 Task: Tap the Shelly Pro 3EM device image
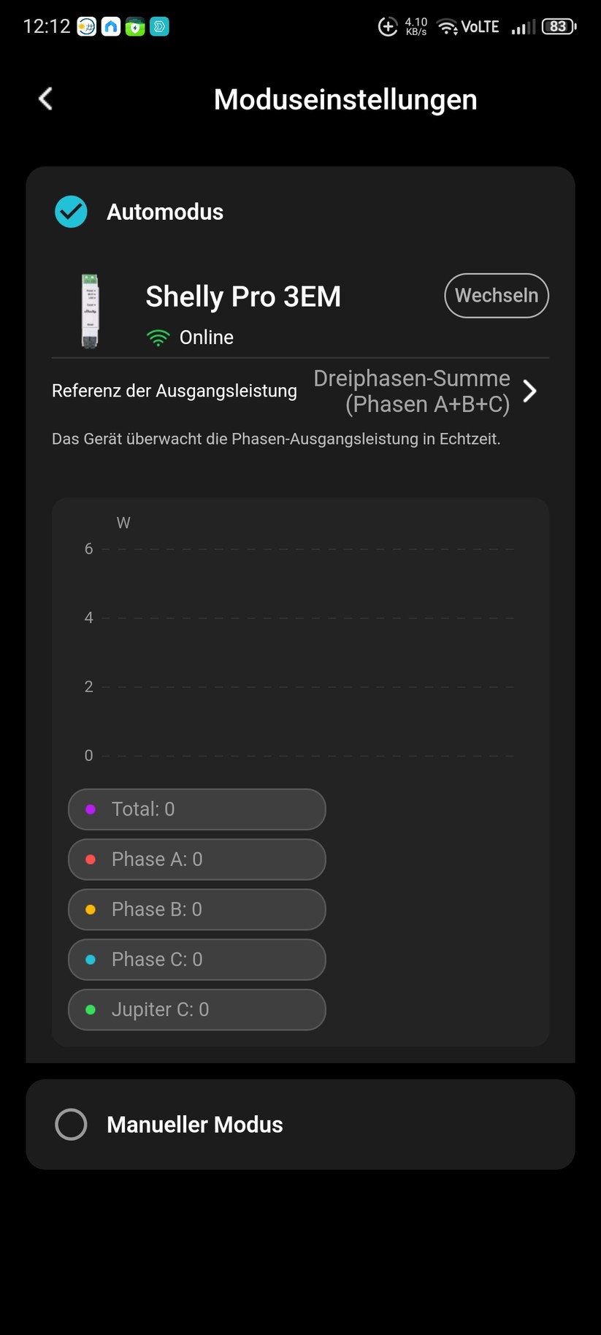89,310
